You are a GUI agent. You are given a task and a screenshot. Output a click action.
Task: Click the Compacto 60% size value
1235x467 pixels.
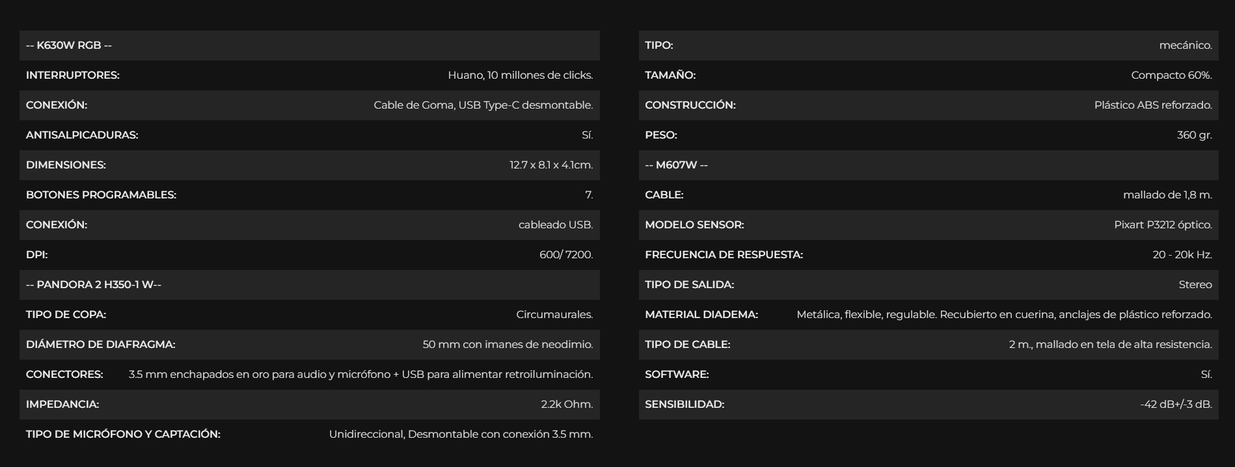1171,75
